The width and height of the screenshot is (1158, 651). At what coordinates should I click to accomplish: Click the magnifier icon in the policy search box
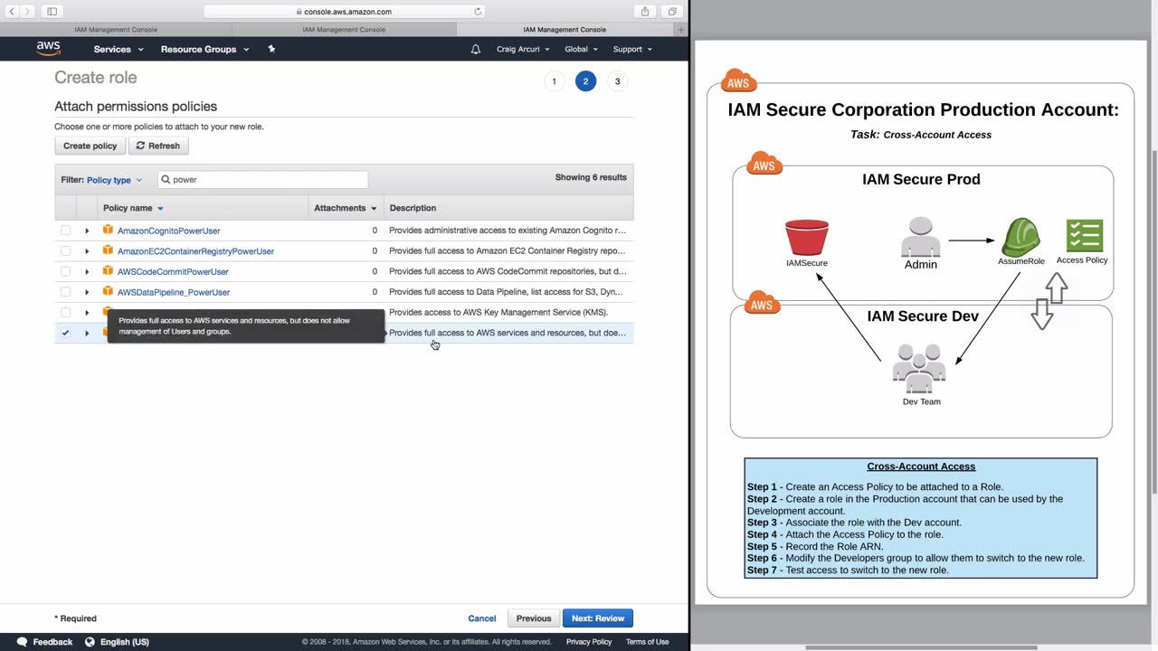pos(166,179)
